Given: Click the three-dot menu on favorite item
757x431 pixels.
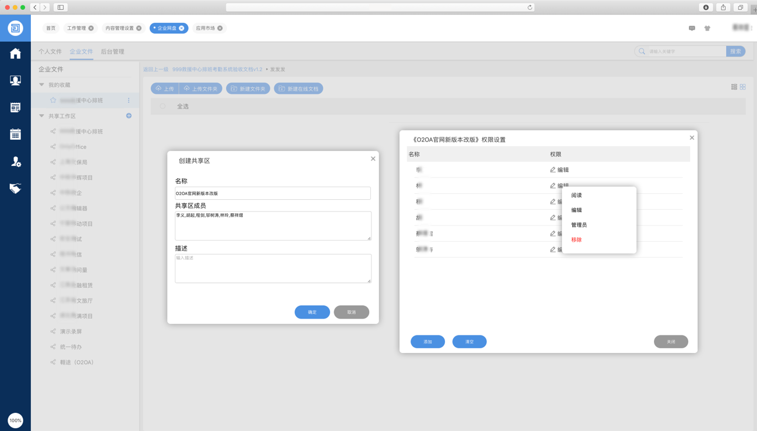Looking at the screenshot, I should click(129, 100).
